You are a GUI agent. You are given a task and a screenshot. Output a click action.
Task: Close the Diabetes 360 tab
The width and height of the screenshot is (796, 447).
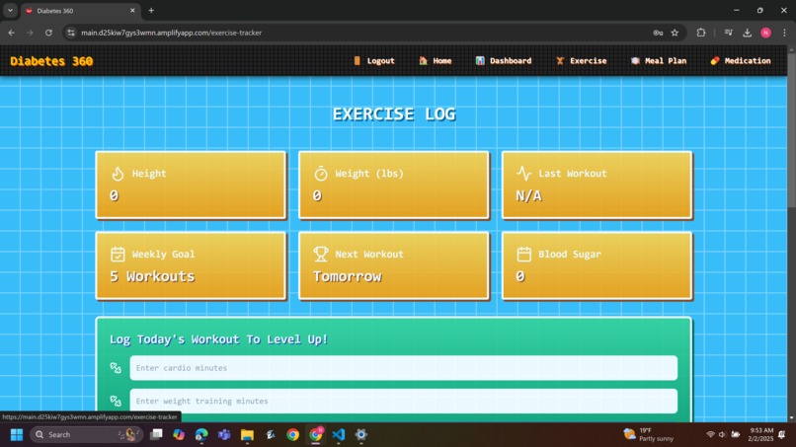coord(132,10)
